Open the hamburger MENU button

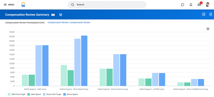coord(9,5)
